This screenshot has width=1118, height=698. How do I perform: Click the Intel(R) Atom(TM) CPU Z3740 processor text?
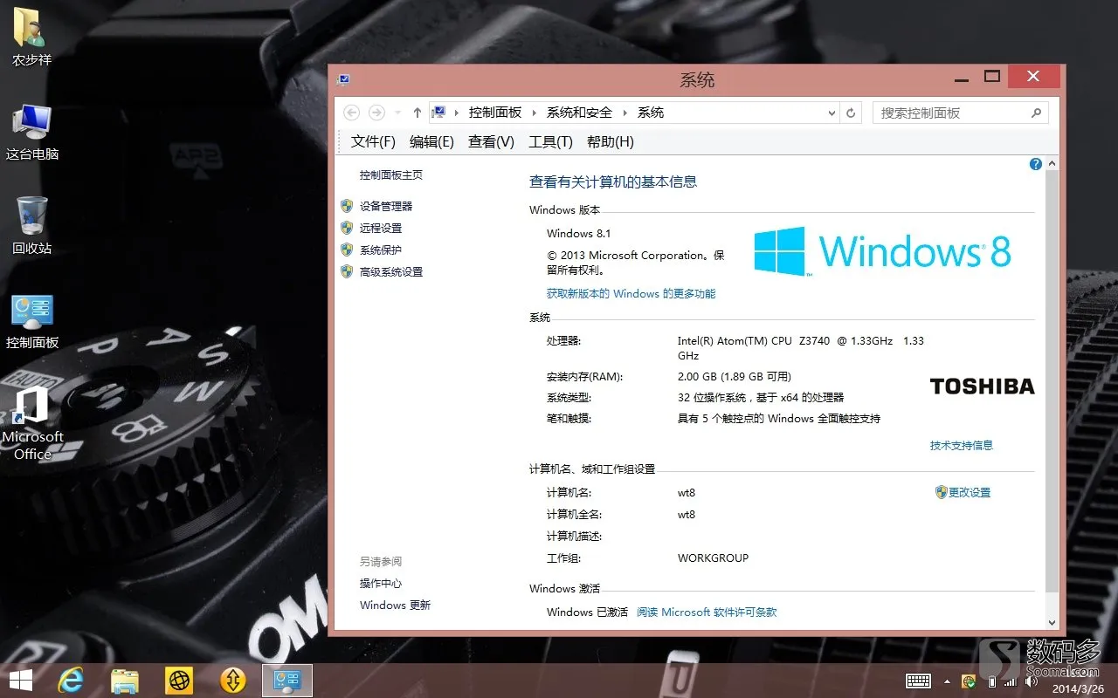pyautogui.click(x=801, y=348)
